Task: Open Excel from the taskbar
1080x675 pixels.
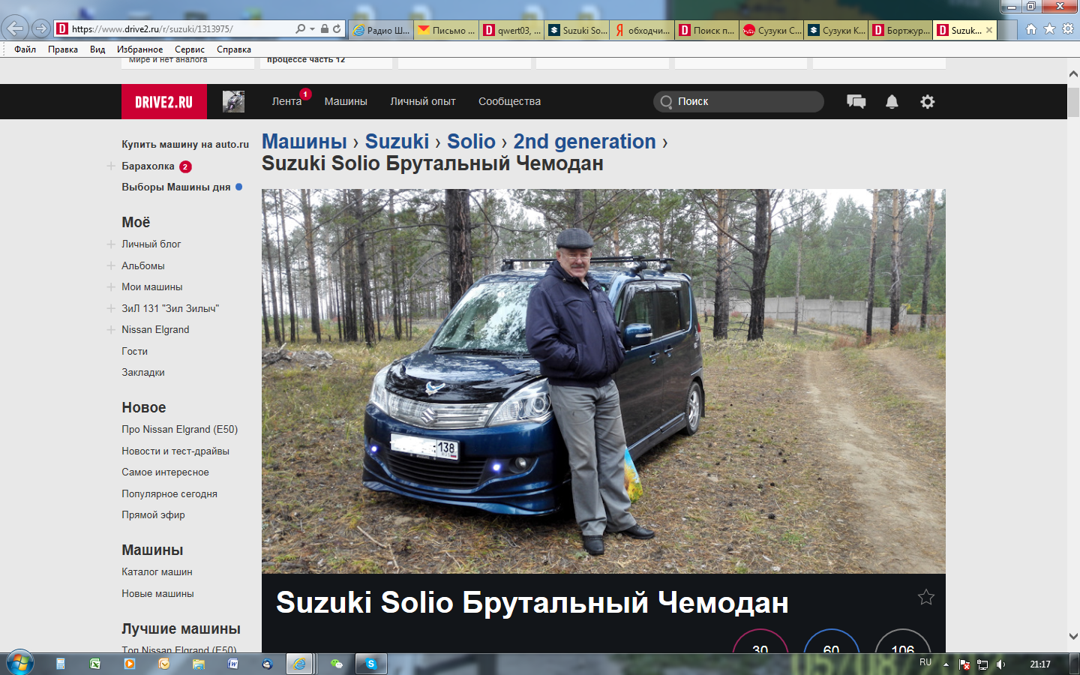Action: pyautogui.click(x=95, y=664)
